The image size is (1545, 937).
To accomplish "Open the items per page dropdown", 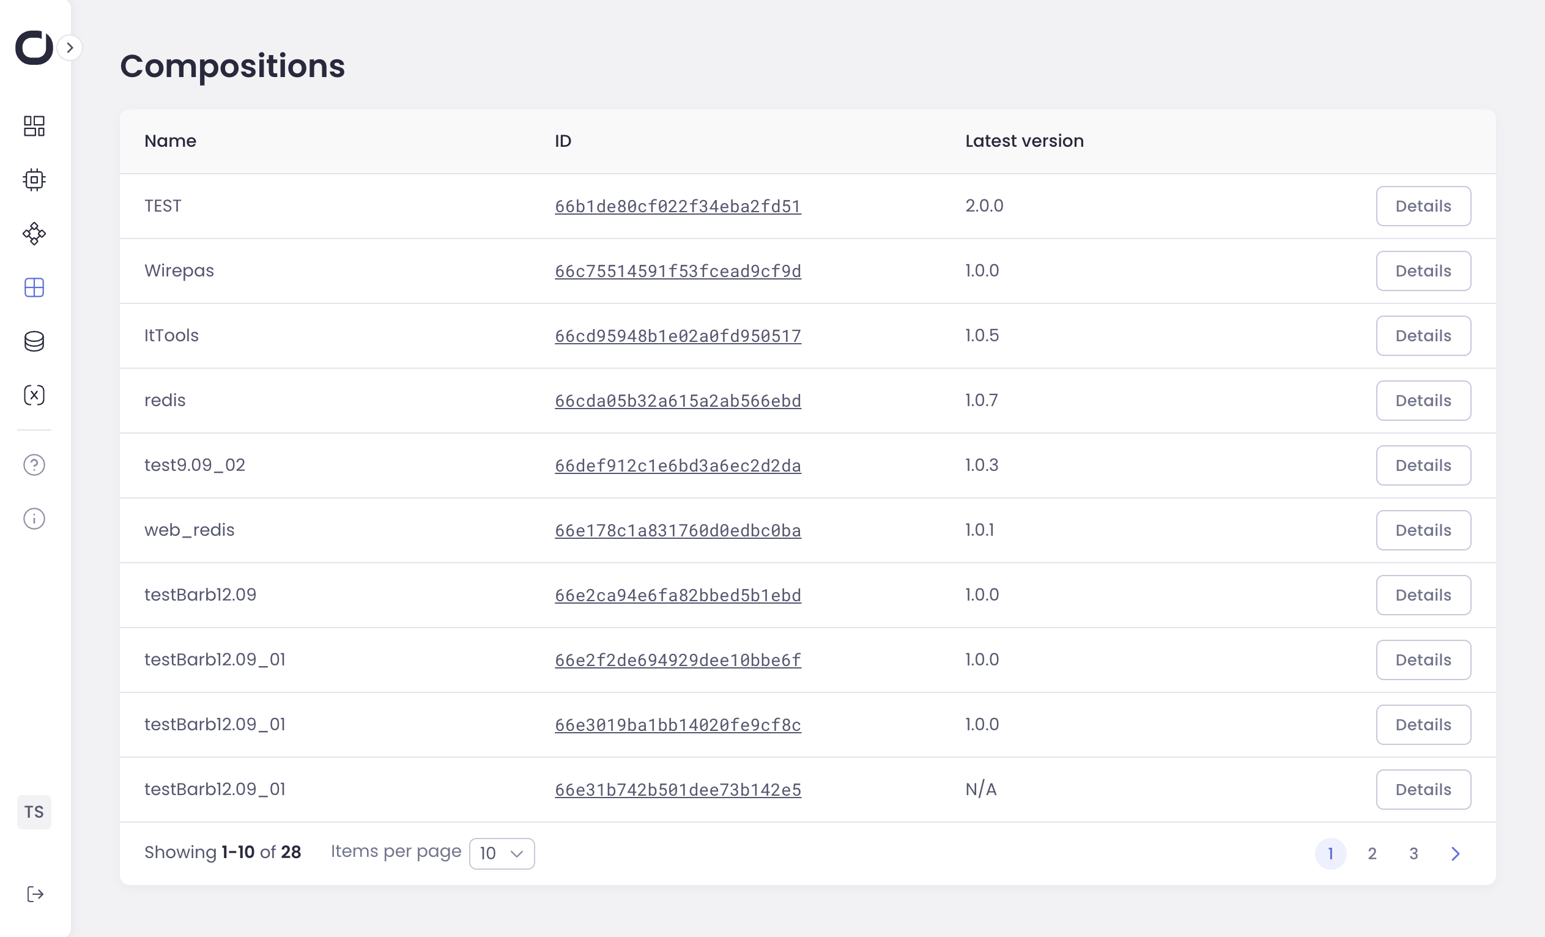I will click(x=501, y=853).
